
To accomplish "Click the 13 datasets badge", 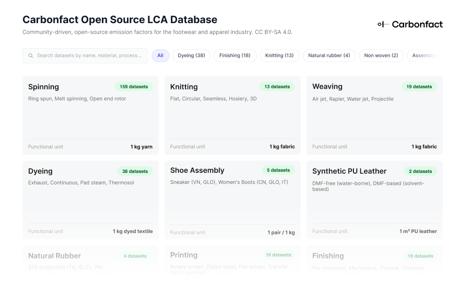I will [x=277, y=87].
